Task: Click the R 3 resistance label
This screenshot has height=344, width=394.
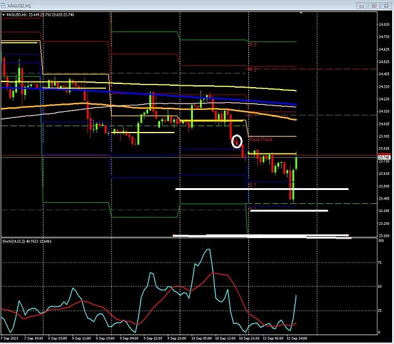Action: 253,45
